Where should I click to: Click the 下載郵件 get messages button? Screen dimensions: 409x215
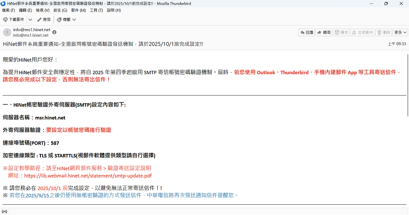coord(14,20)
